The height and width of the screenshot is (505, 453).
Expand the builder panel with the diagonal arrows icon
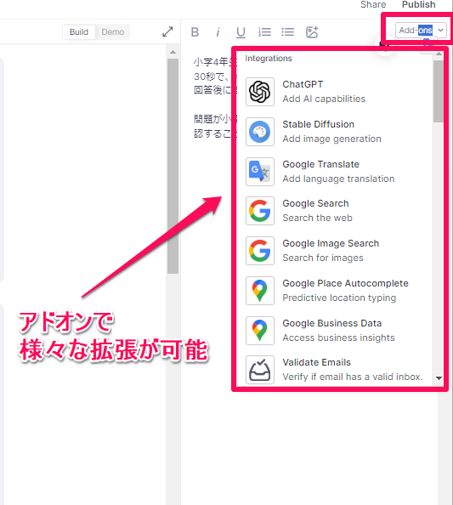click(x=167, y=31)
